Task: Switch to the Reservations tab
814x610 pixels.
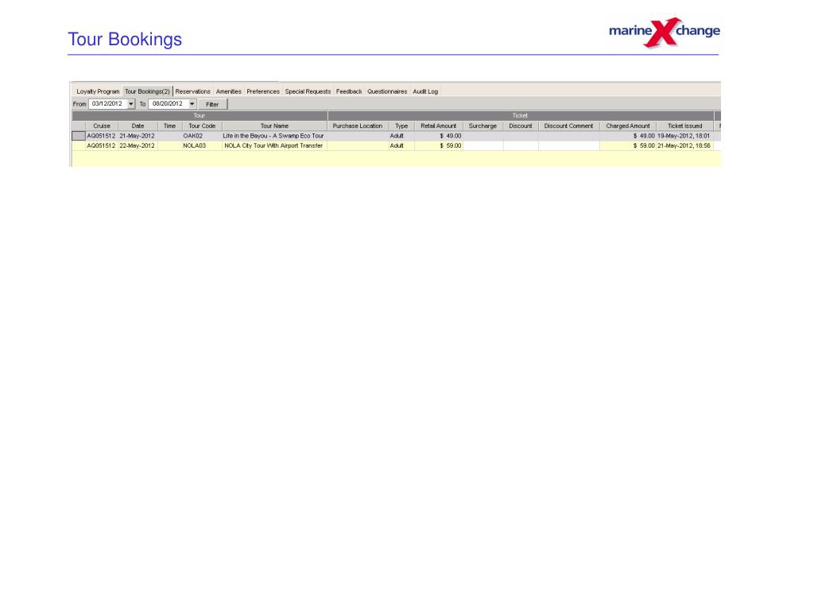Action: [x=192, y=91]
